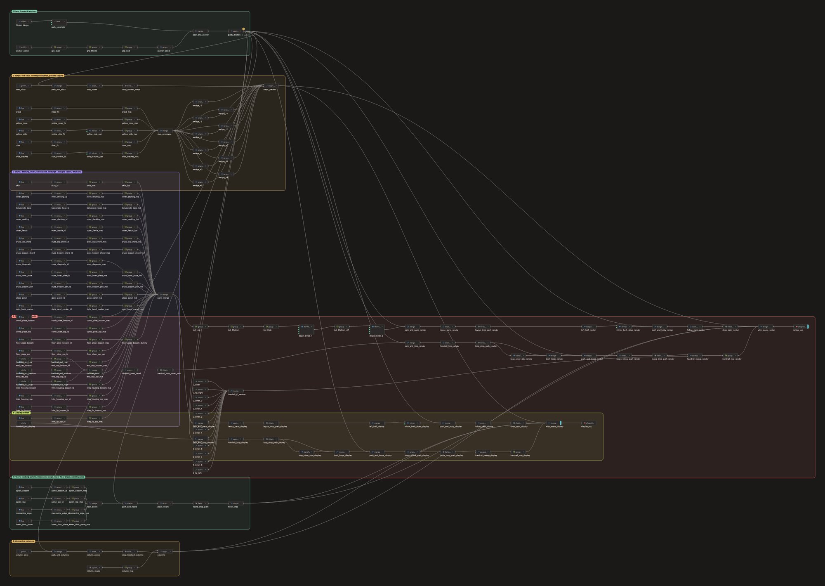Select the grp_Middle group node
Screen dimensions: 825x586
[94, 47]
